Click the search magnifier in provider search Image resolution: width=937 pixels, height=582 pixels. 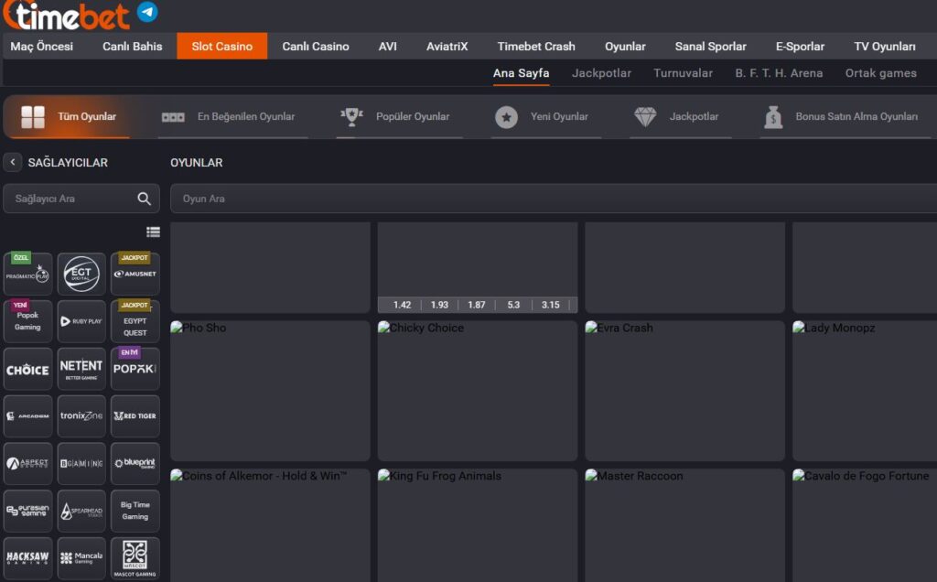tap(144, 199)
